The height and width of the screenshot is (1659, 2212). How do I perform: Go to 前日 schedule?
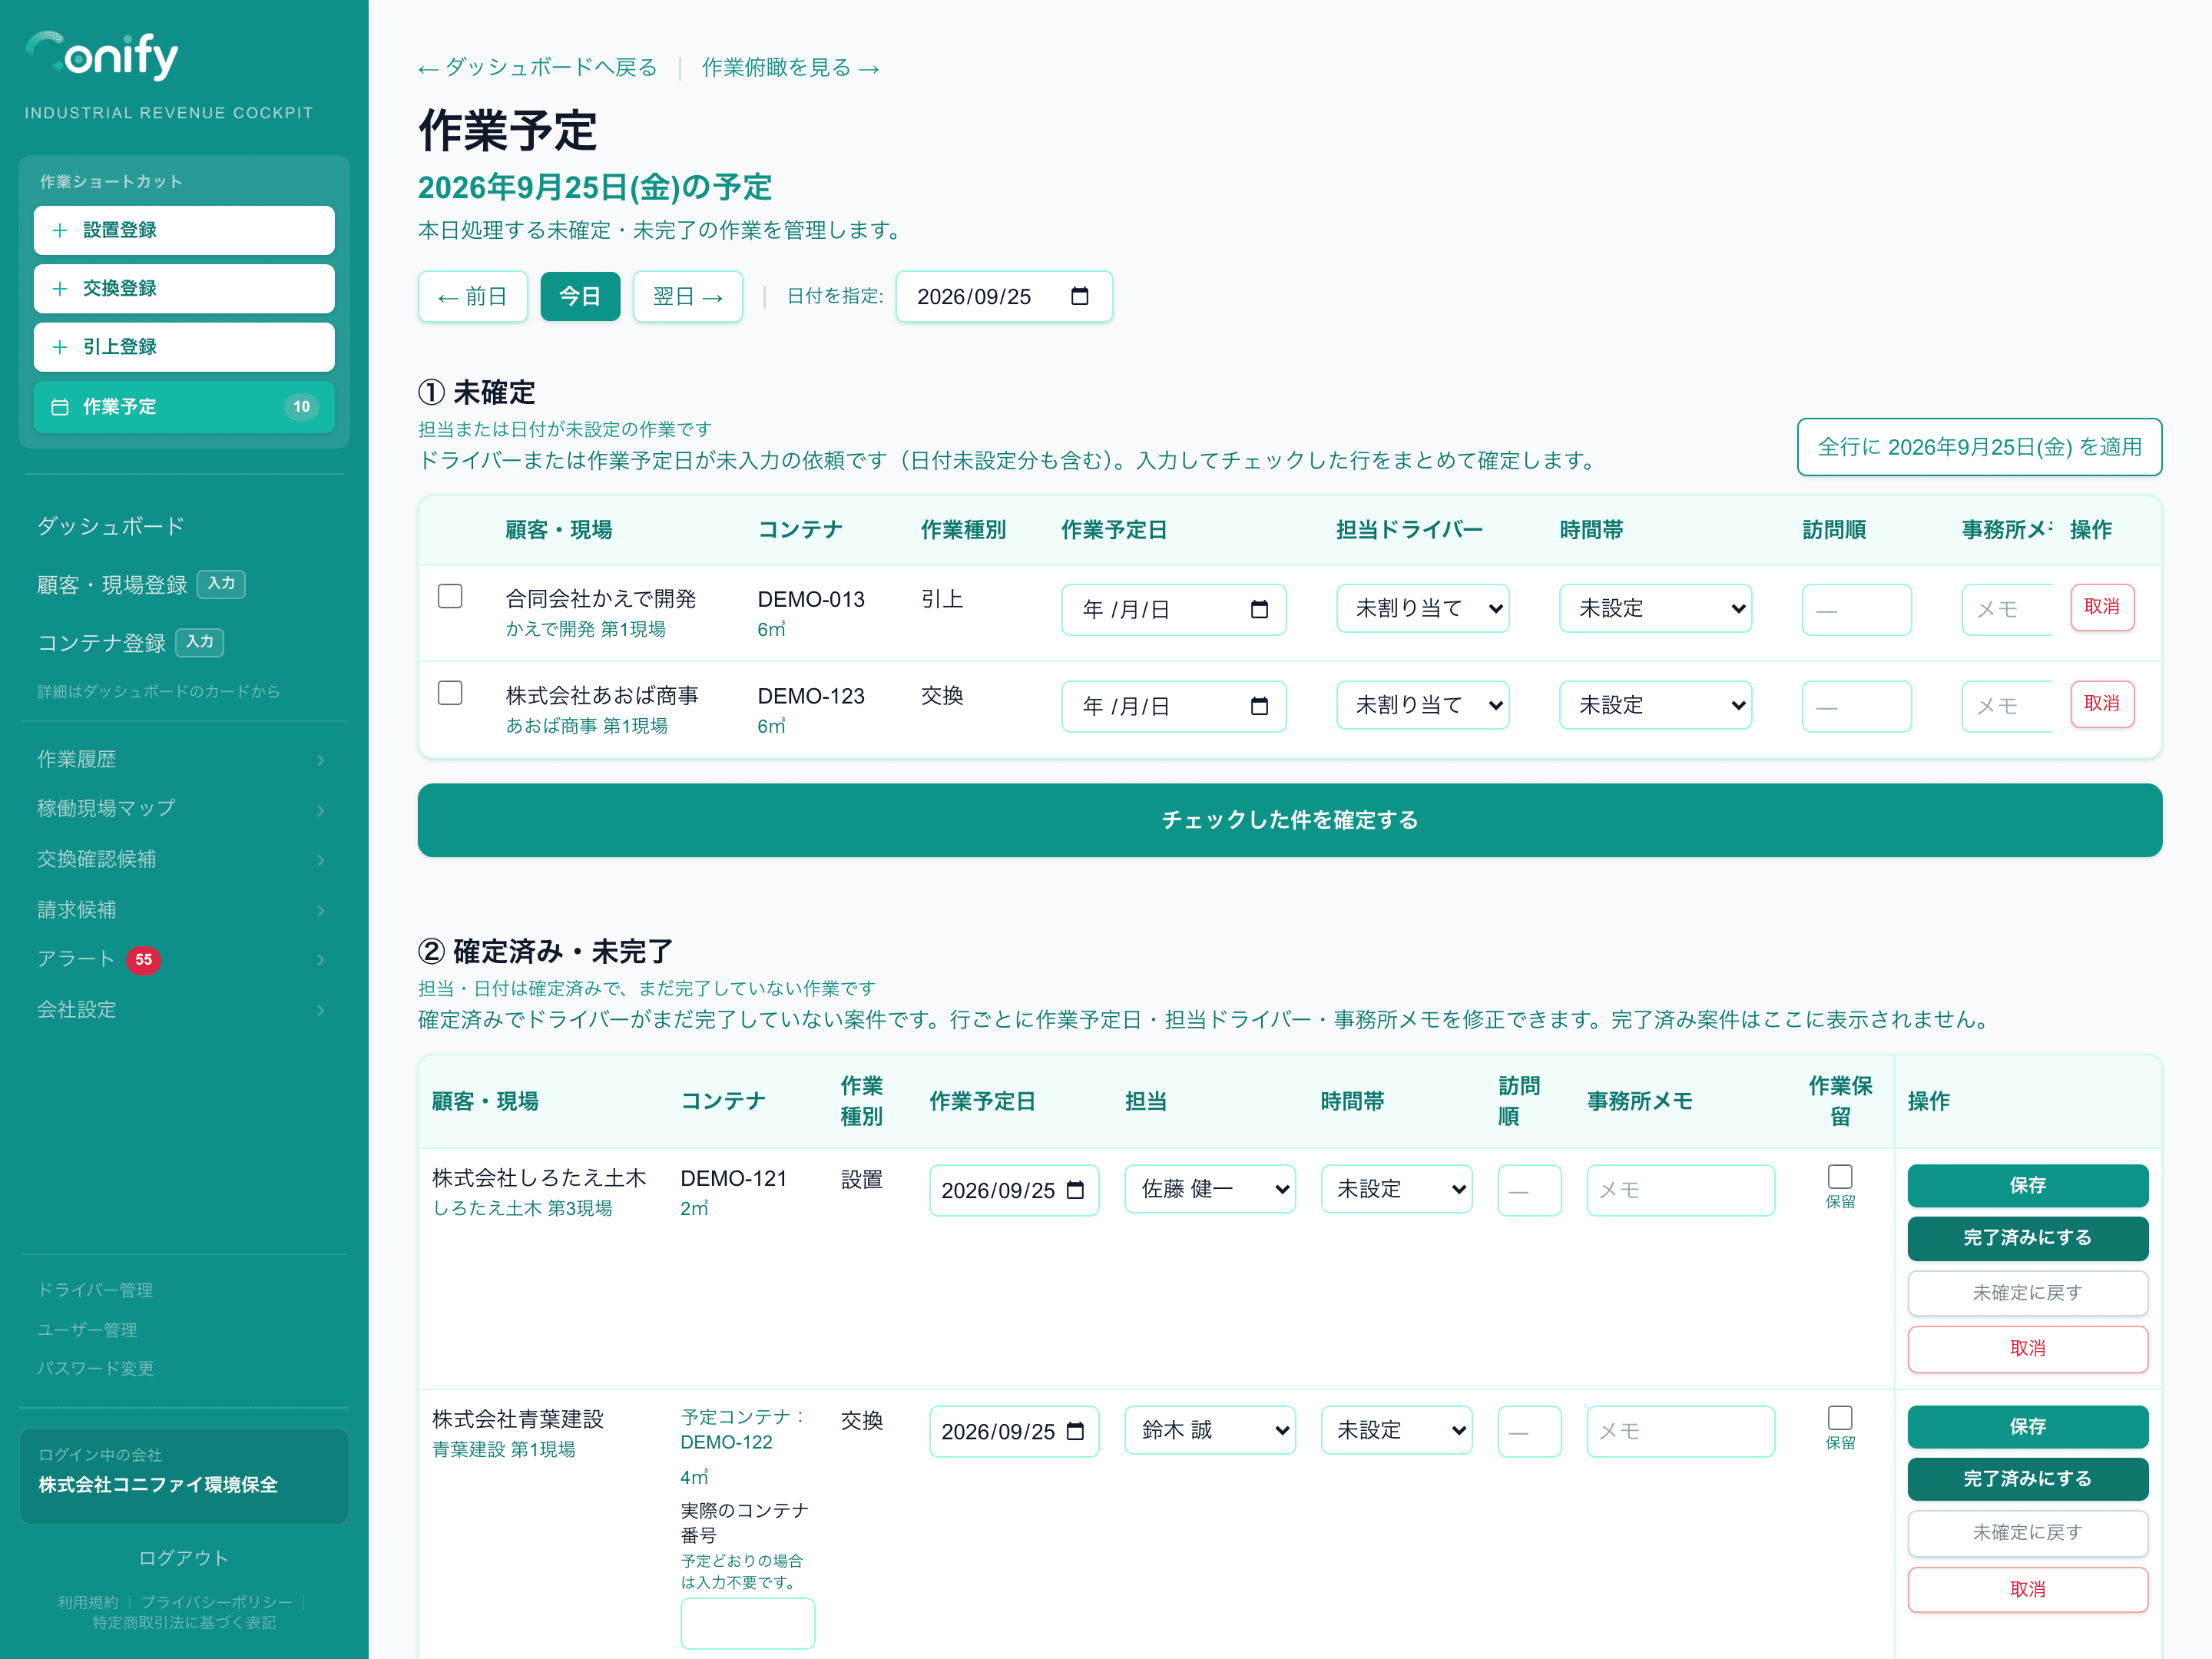coord(472,296)
